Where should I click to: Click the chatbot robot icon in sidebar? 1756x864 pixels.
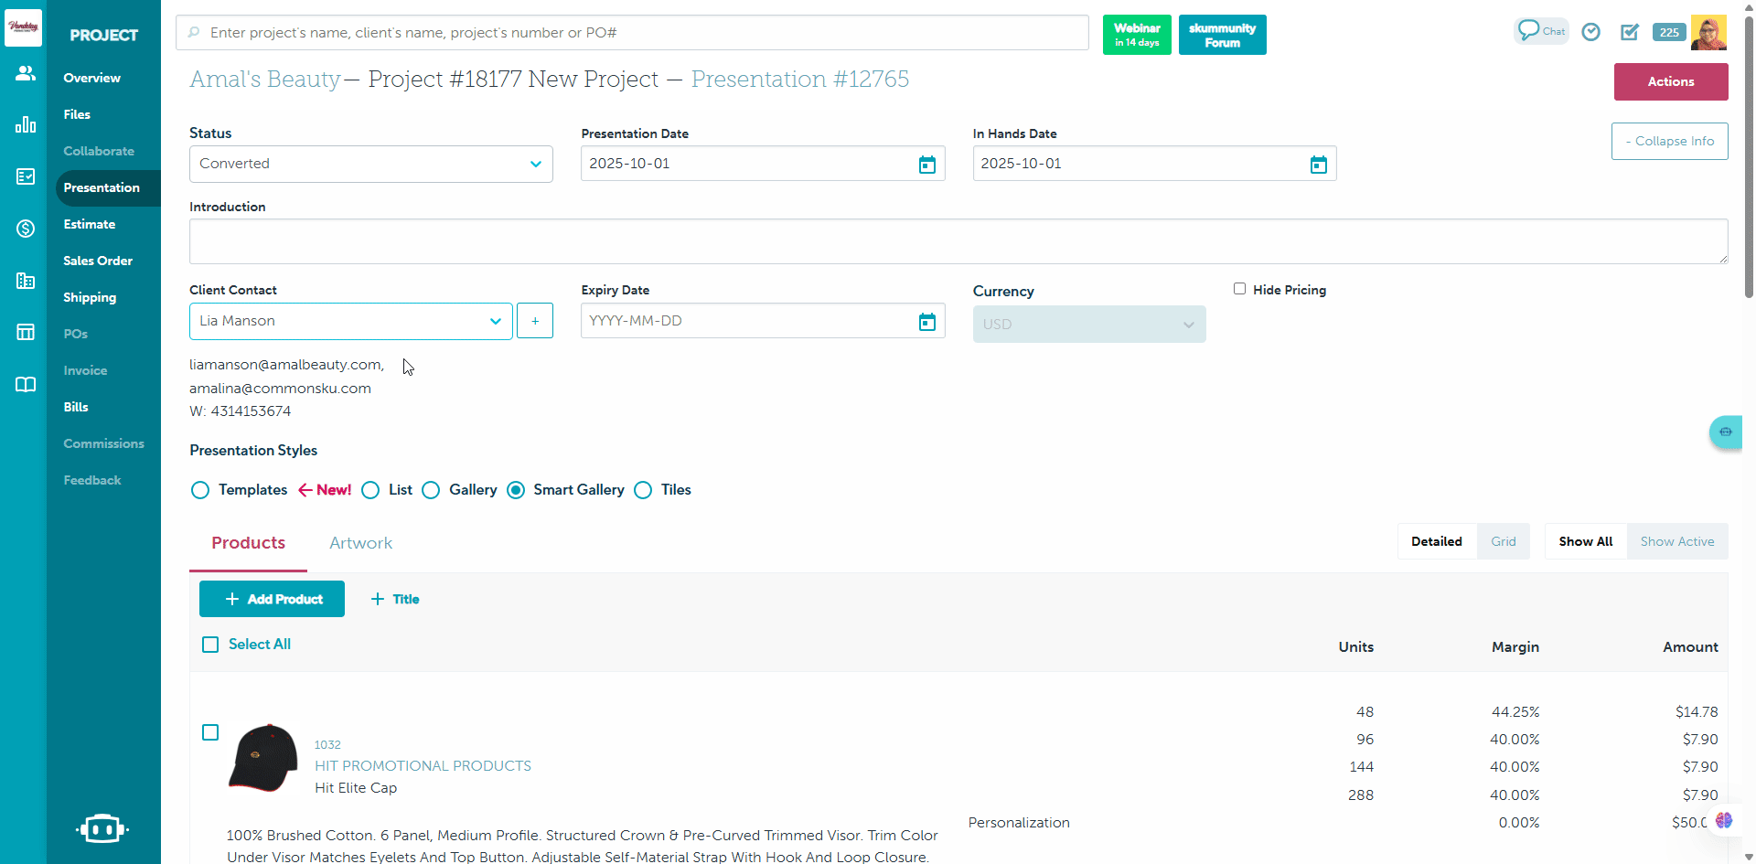click(x=102, y=828)
